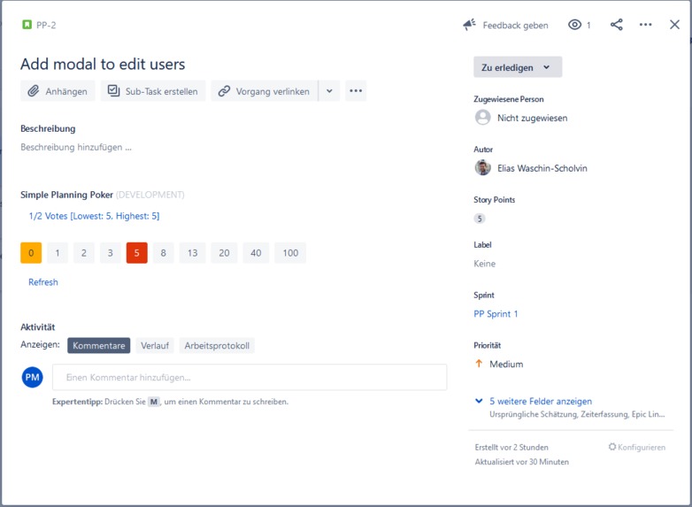Click the chain link icon on Vorgang verlinken

click(x=224, y=91)
